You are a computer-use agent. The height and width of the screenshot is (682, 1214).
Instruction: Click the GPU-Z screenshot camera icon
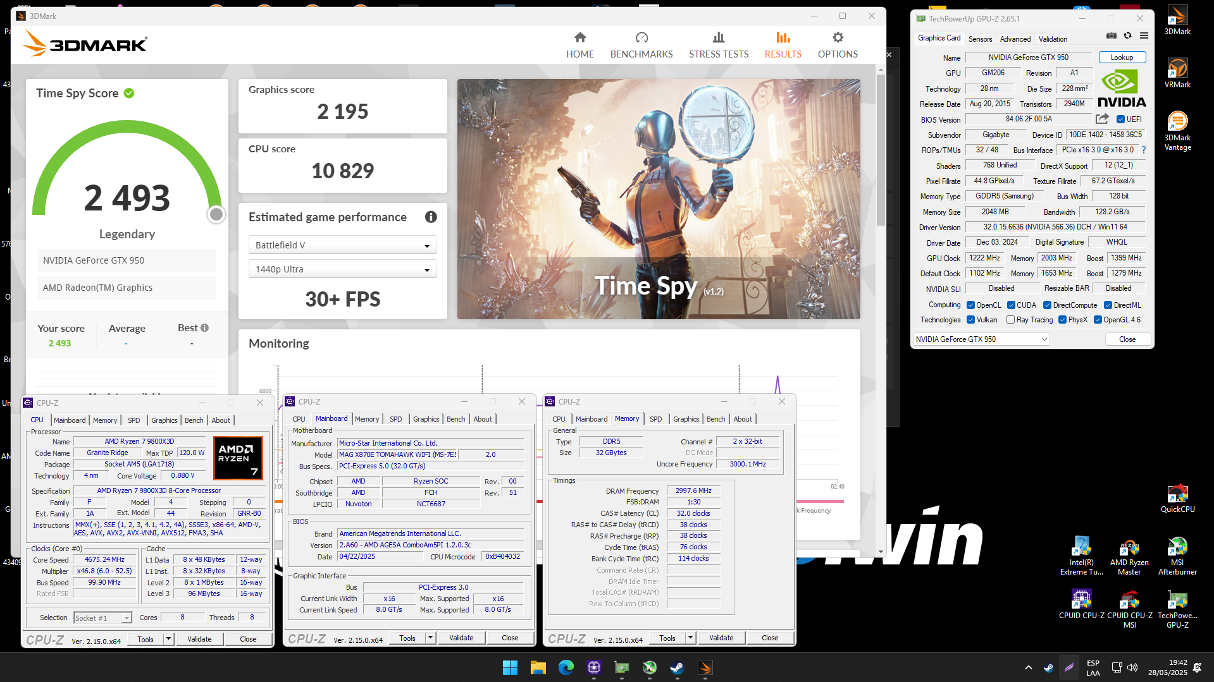(1112, 36)
